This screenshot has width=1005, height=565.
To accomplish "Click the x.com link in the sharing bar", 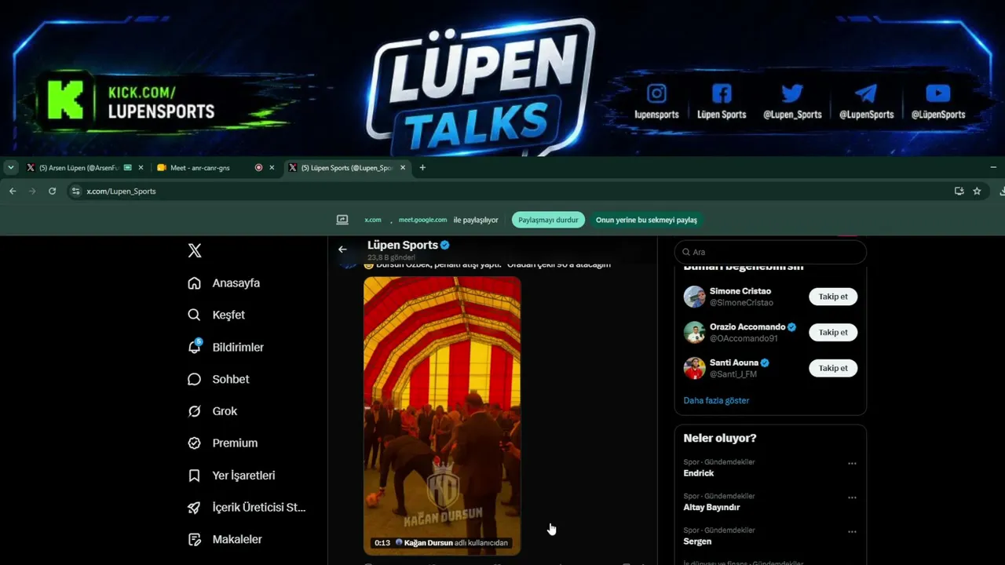I will [373, 221].
